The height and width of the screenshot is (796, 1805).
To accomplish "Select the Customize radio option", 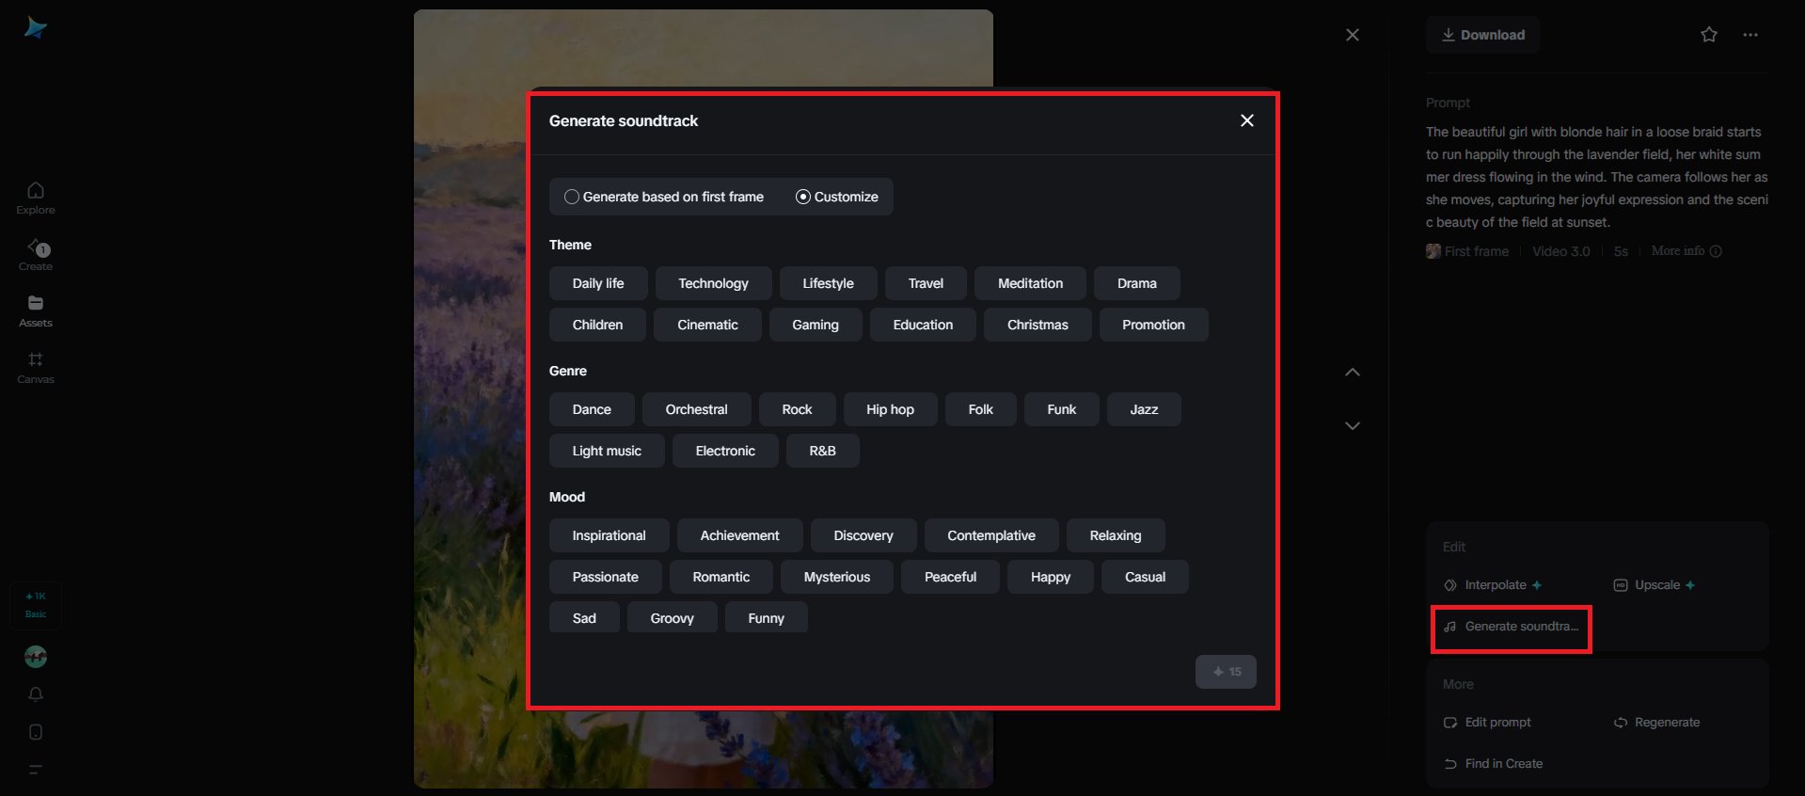I will tap(837, 197).
